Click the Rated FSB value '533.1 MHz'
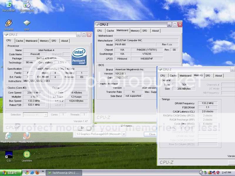 point(34,105)
